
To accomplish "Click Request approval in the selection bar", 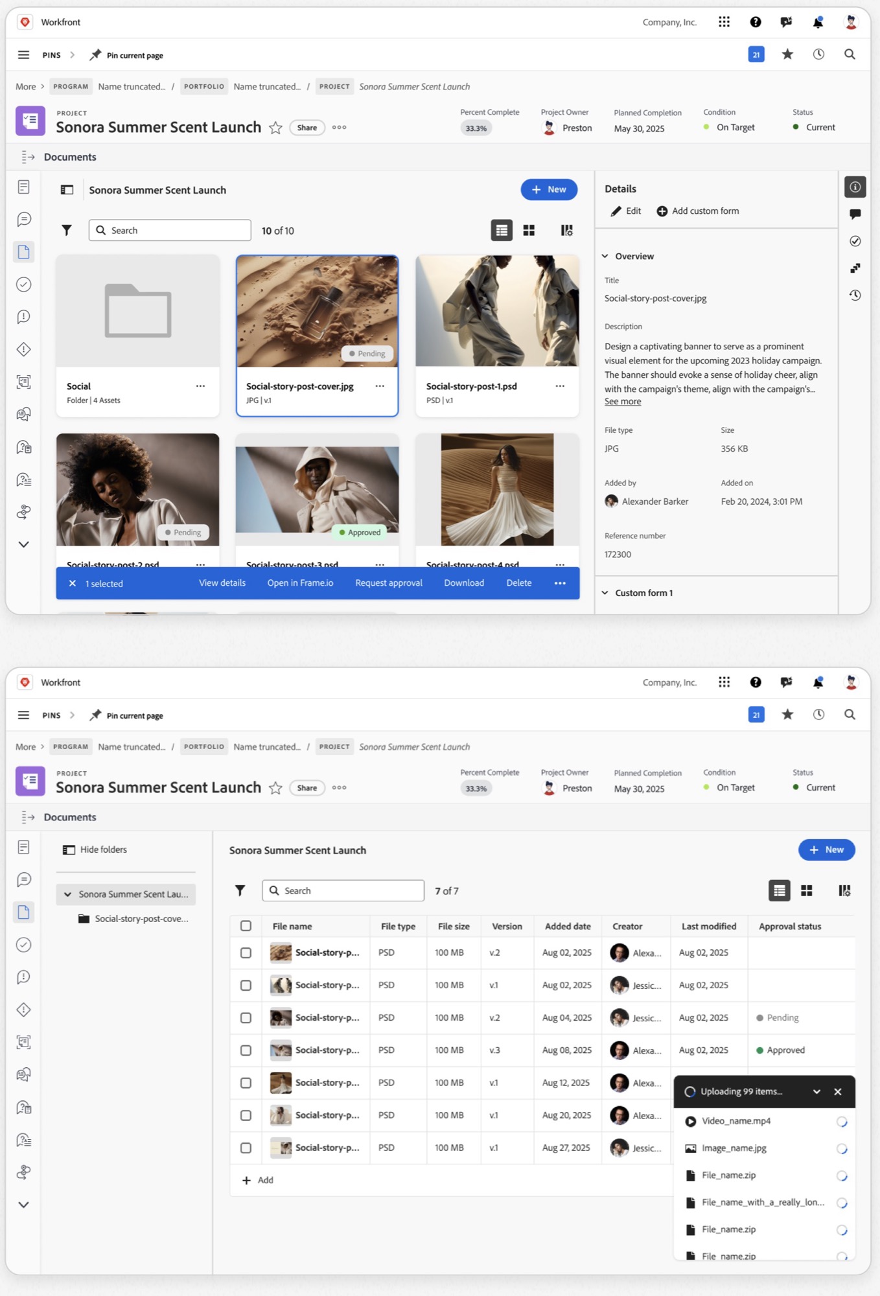I will pos(389,583).
